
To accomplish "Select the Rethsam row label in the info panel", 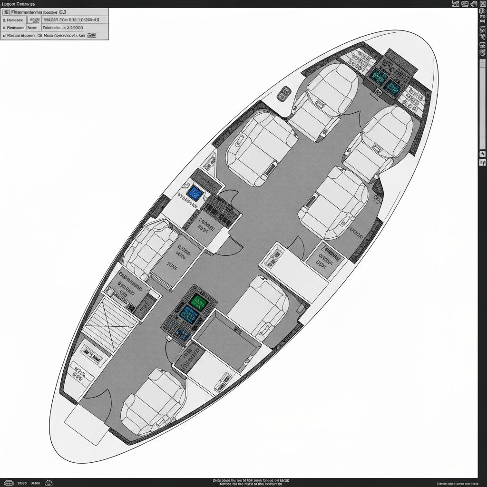I will pyautogui.click(x=15, y=28).
